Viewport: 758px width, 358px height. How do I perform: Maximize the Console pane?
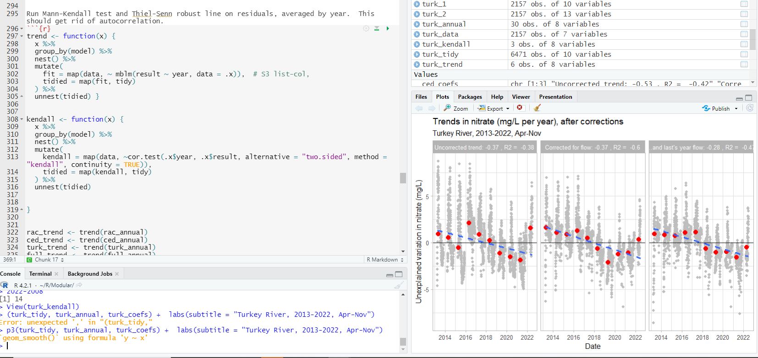399,274
